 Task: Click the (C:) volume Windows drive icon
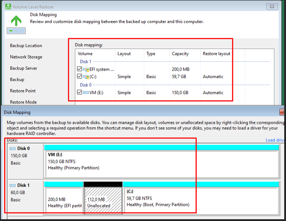click(x=86, y=77)
